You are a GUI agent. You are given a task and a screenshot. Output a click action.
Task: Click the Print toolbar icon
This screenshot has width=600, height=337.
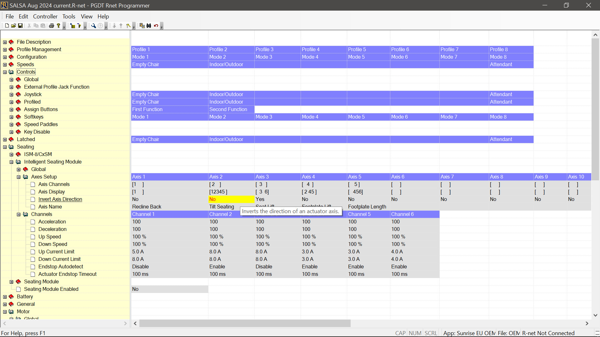(x=52, y=26)
